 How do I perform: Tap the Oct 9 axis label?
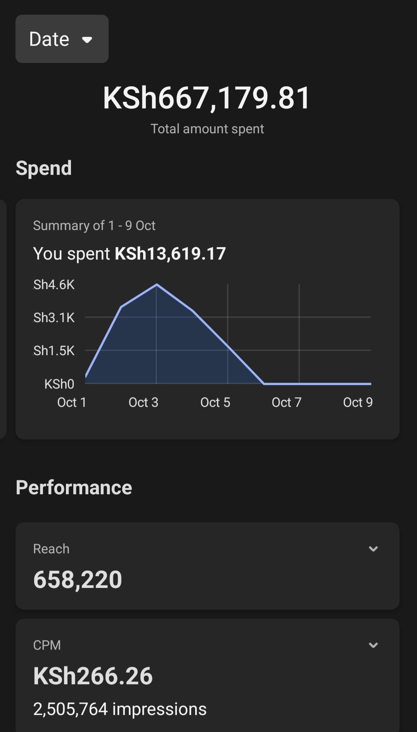pos(358,402)
